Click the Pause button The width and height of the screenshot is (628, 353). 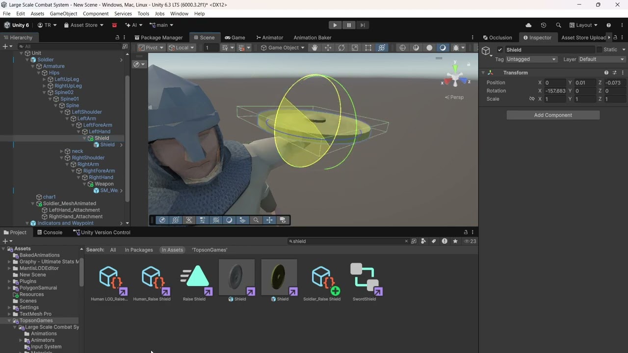coord(349,25)
